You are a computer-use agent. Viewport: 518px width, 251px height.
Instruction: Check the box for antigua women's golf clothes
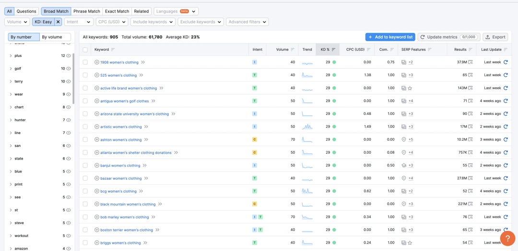point(85,101)
